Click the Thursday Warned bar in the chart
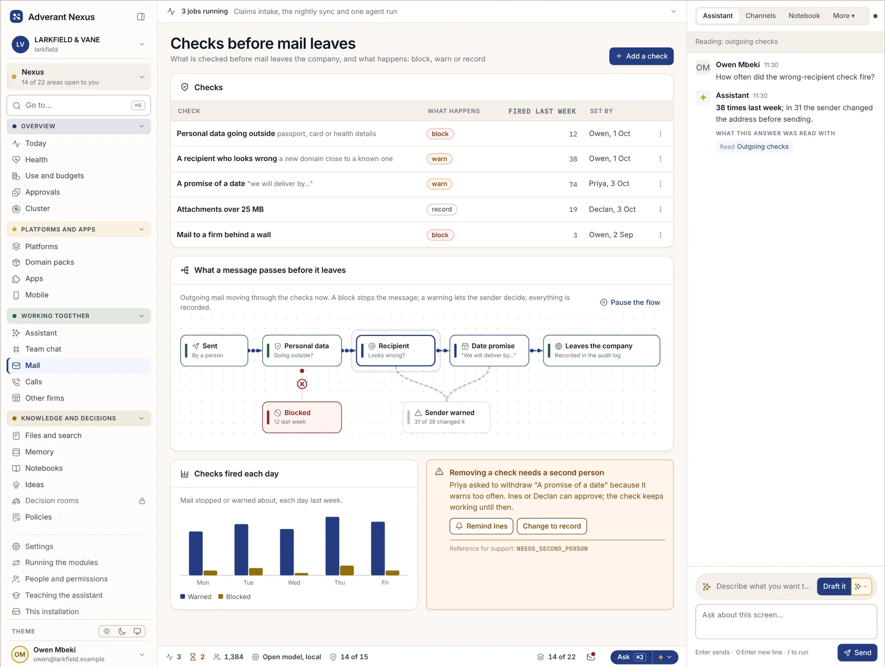This screenshot has height=667, width=885. [x=332, y=546]
